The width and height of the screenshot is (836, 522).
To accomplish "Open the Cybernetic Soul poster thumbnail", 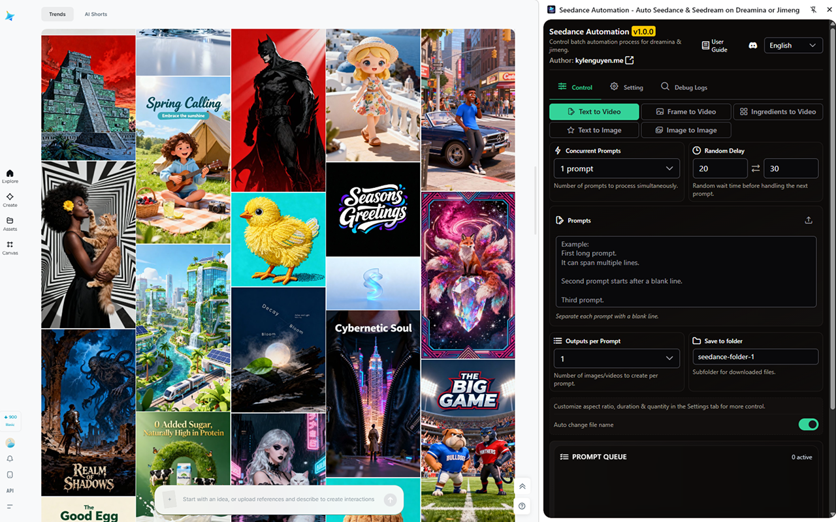I will [373, 393].
